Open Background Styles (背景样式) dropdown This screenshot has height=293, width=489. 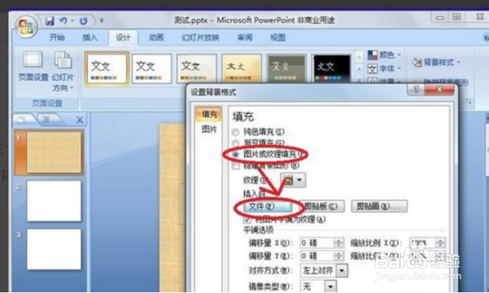coord(436,63)
